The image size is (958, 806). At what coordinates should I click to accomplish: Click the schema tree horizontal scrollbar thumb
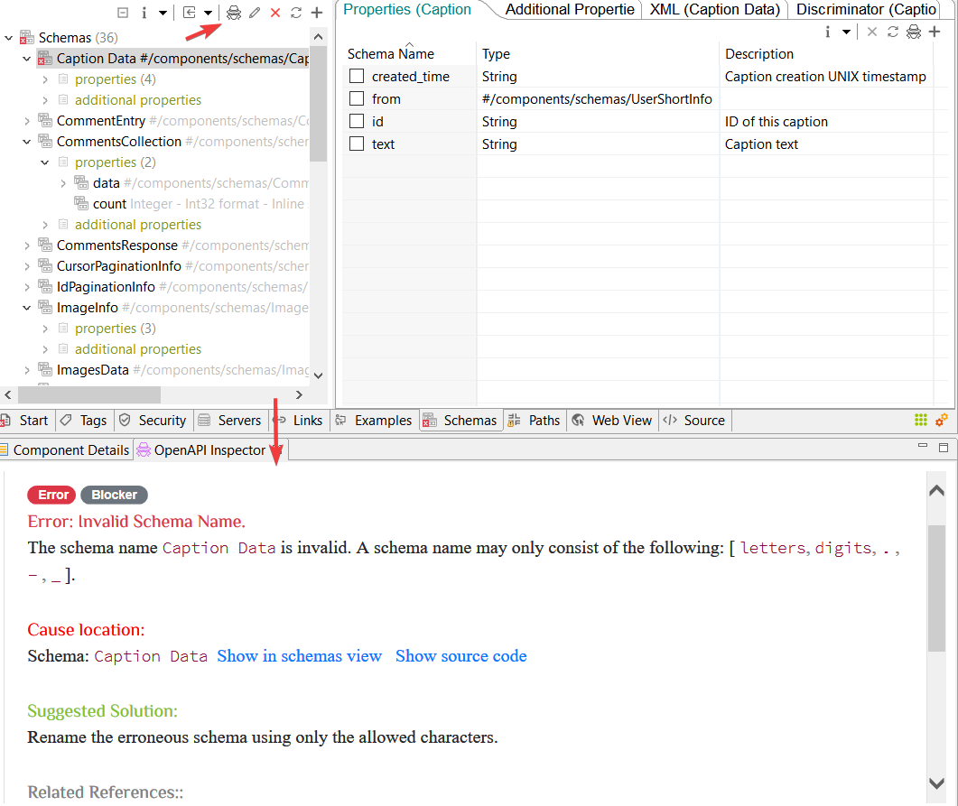coord(88,395)
